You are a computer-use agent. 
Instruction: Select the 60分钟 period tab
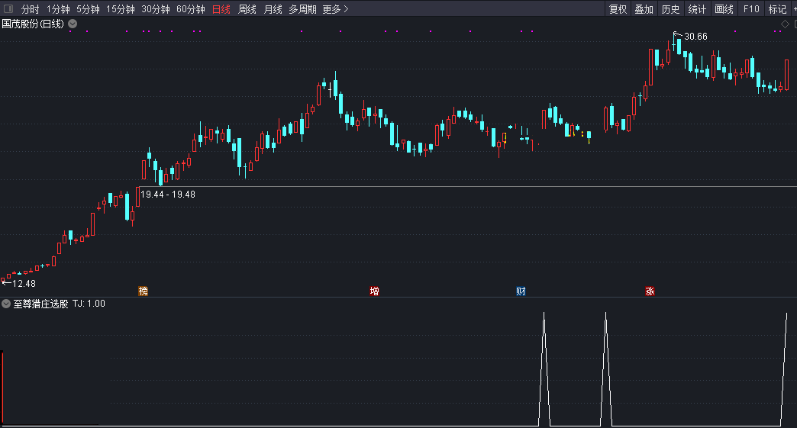click(x=191, y=9)
